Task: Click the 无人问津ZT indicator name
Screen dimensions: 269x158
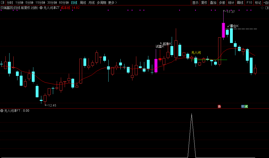Action: (x=52, y=8)
